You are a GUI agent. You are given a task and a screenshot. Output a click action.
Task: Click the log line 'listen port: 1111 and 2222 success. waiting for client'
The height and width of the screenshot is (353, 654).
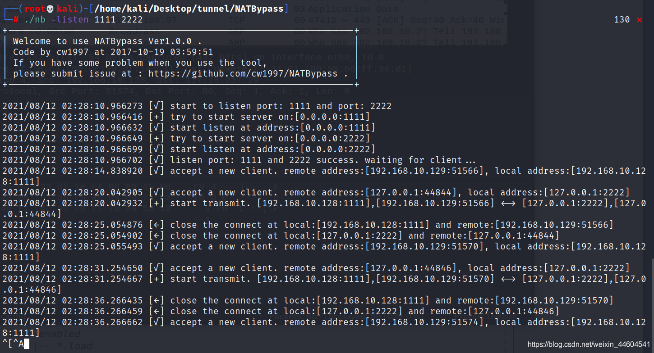(x=239, y=160)
